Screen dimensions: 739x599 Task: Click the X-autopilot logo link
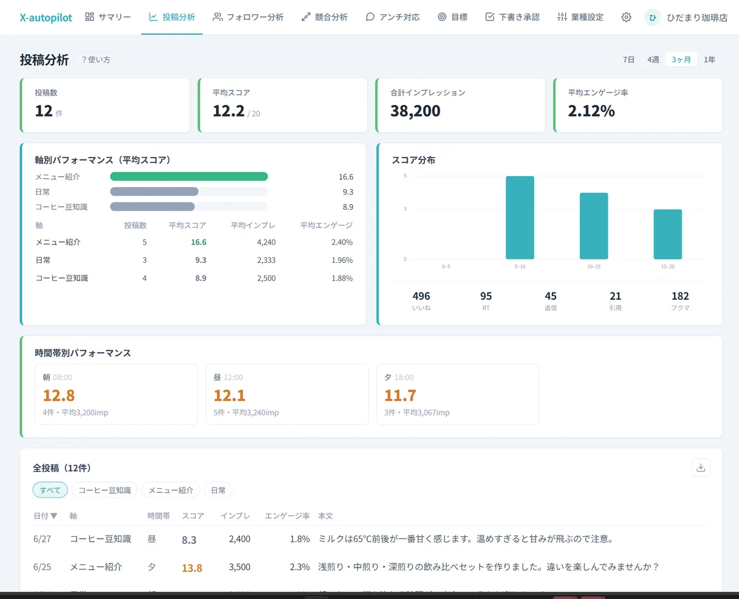click(x=46, y=17)
